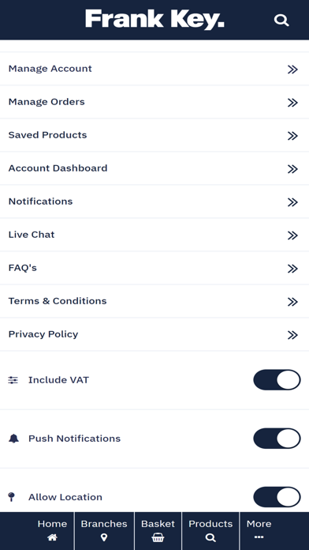Disable the Push Notifications switch
309x550 pixels.
click(x=277, y=439)
